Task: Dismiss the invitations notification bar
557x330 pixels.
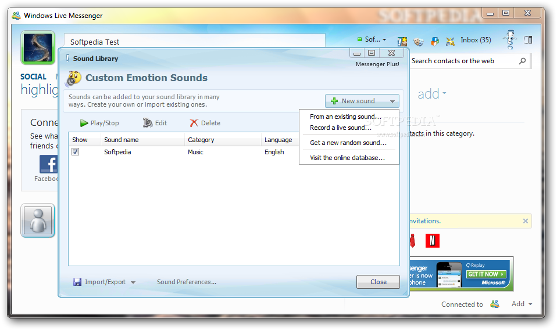Action: tap(526, 221)
